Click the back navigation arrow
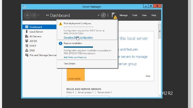 tap(28, 15)
